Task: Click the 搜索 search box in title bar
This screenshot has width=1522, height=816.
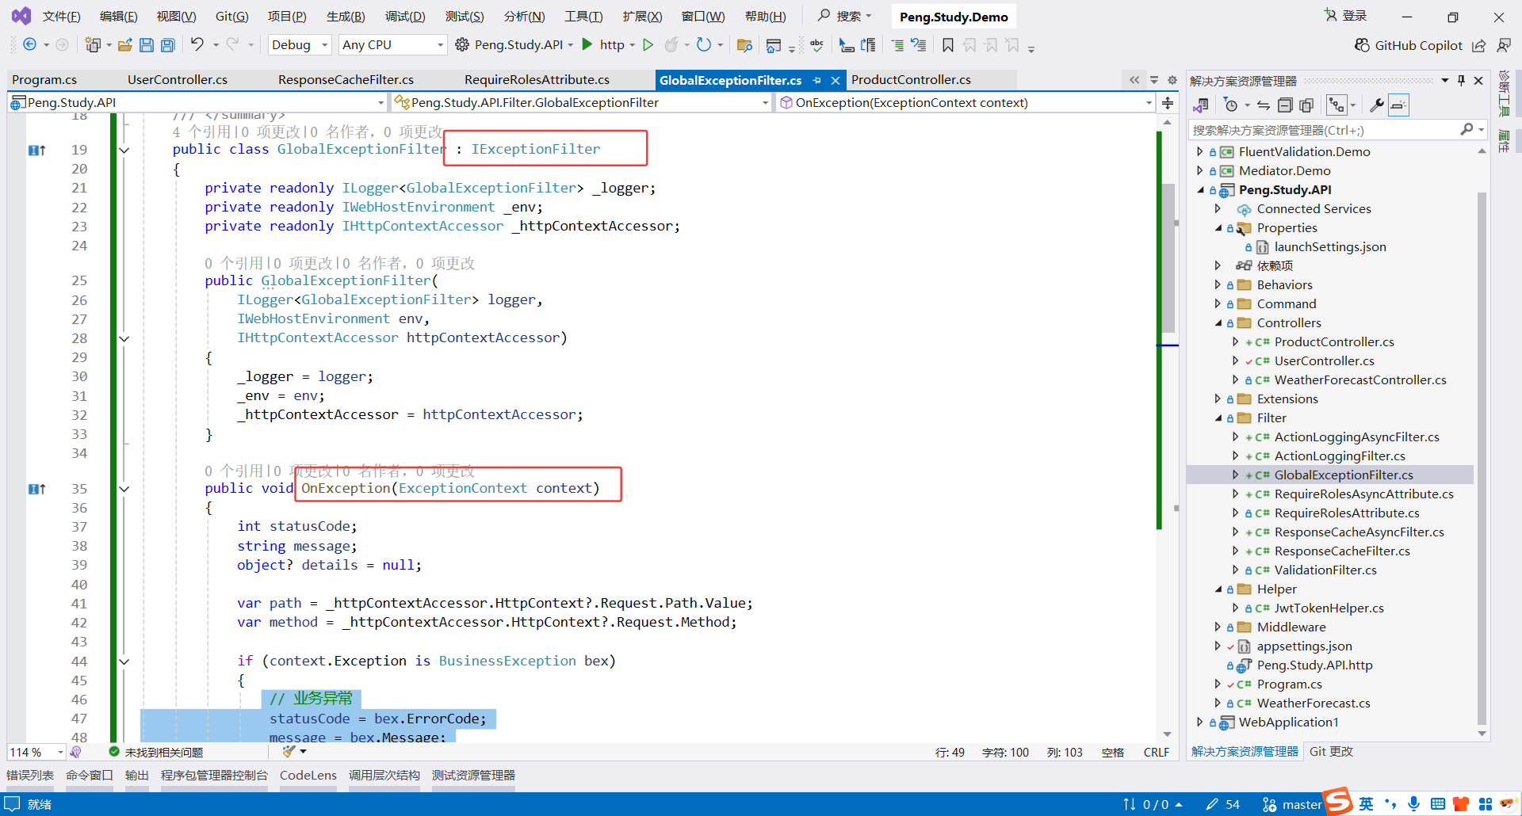Action: [844, 16]
